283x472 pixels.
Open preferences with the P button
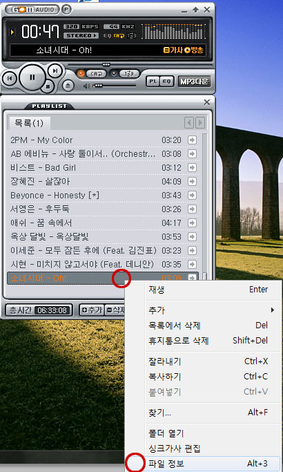[x=66, y=10]
